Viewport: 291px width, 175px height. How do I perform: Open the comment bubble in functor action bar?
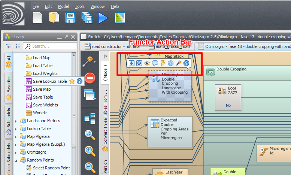coord(155,63)
